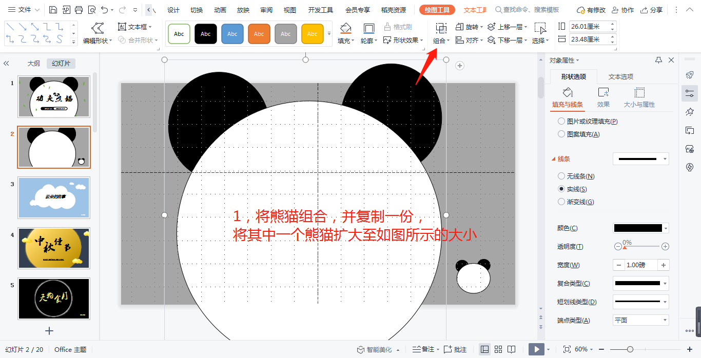Viewport: 701px width, 358px height.
Task: Open Print Preview icon
Action: click(91, 10)
